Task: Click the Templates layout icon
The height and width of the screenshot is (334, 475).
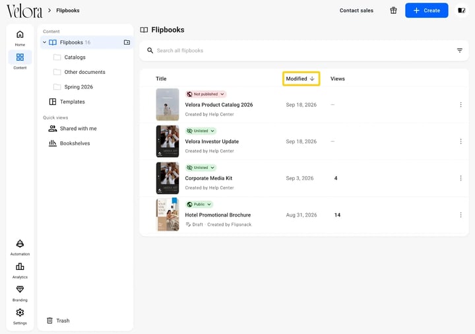Action: tap(53, 102)
